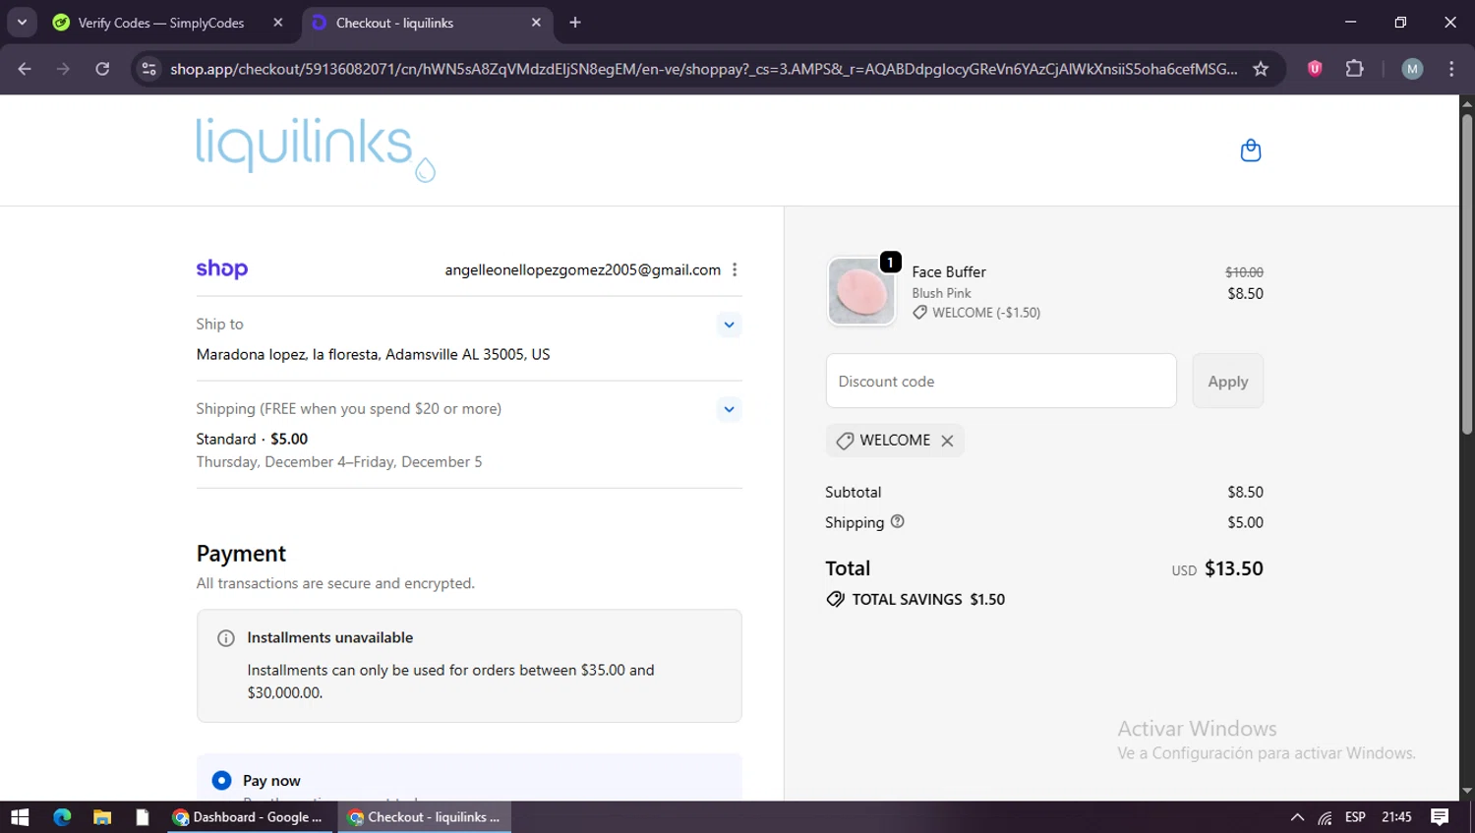The width and height of the screenshot is (1475, 833).
Task: Click the Payment section heading
Action: click(x=241, y=554)
